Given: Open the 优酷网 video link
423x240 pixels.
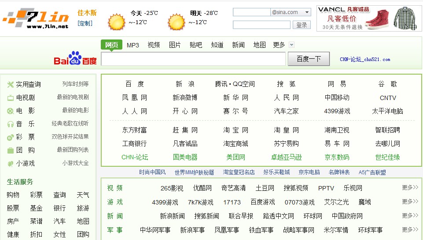Looking at the screenshot, I should (x=202, y=188).
